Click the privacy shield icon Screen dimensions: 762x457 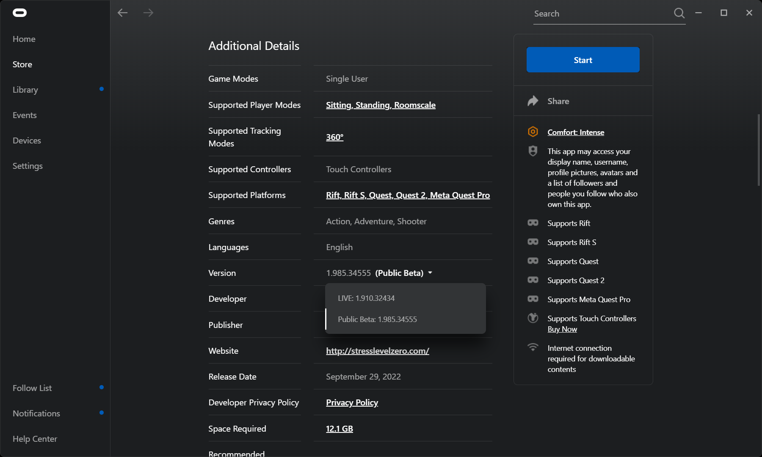pos(533,151)
